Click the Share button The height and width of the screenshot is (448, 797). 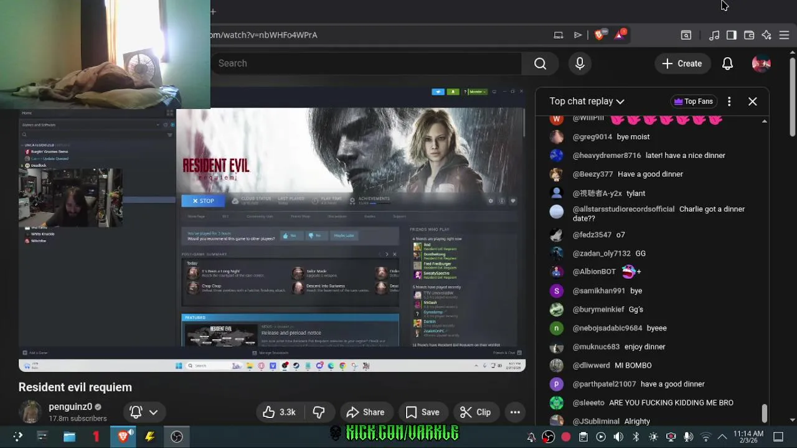point(365,412)
